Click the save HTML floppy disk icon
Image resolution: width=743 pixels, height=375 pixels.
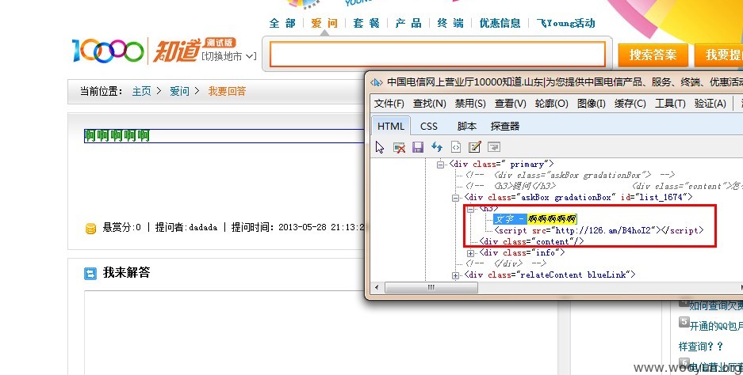coord(417,147)
